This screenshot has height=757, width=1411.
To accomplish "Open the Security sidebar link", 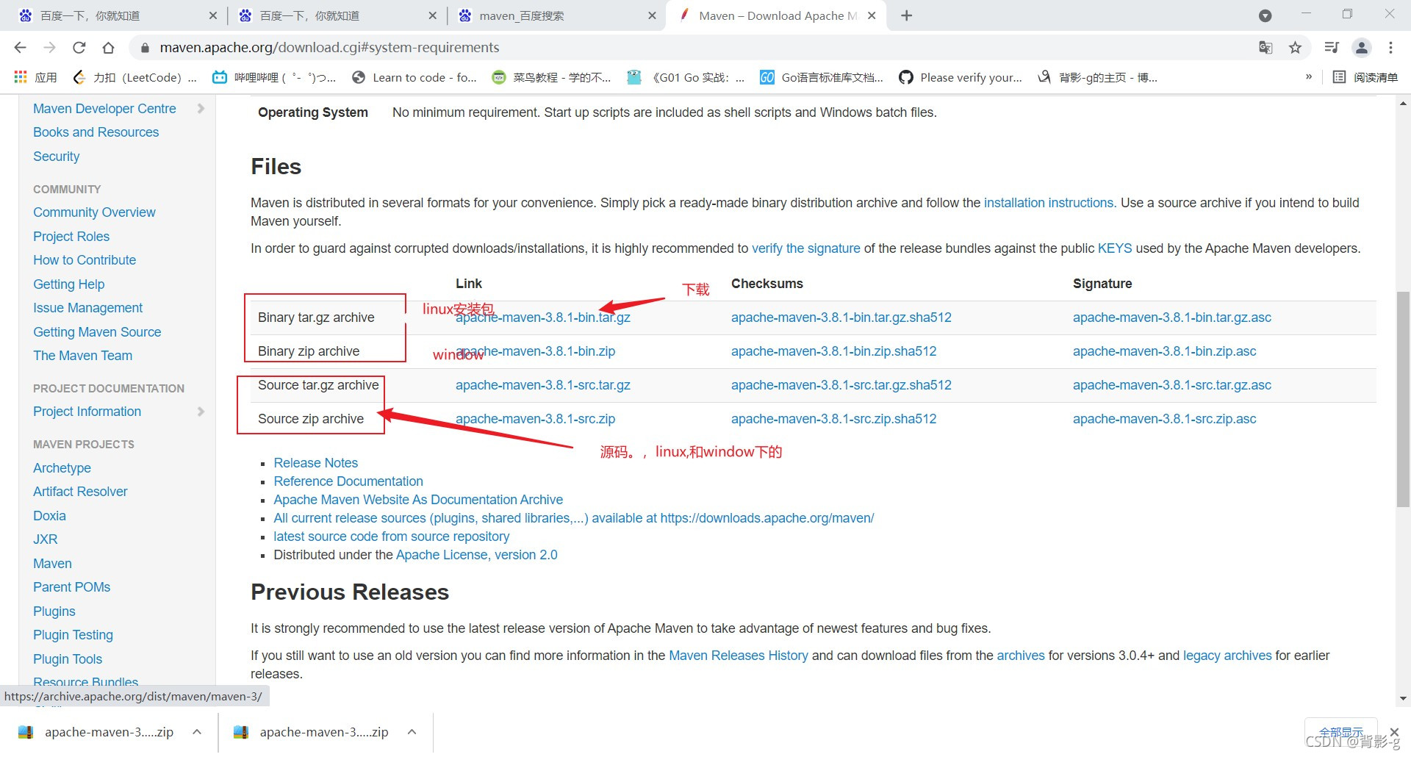I will click(56, 157).
